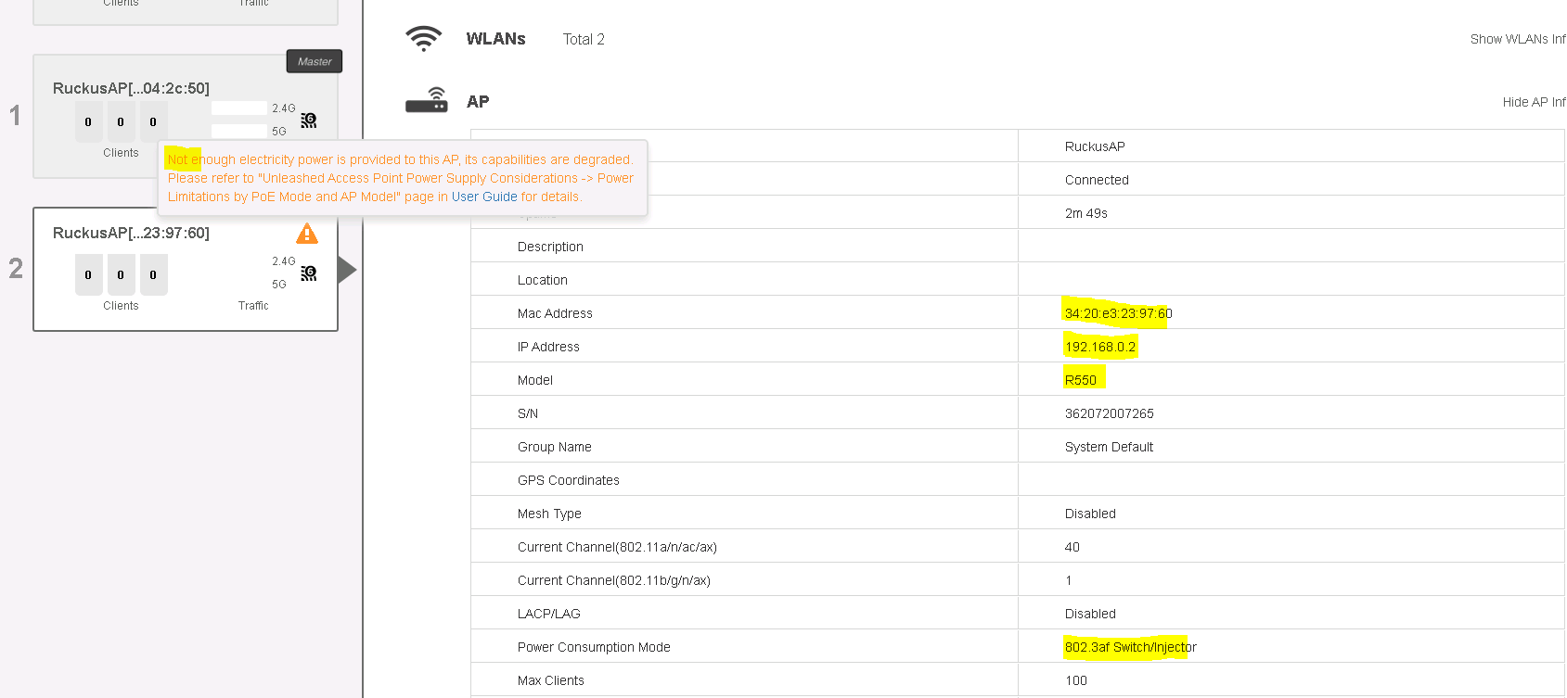
Task: Click Hide AP Info link
Action: coord(1535,102)
